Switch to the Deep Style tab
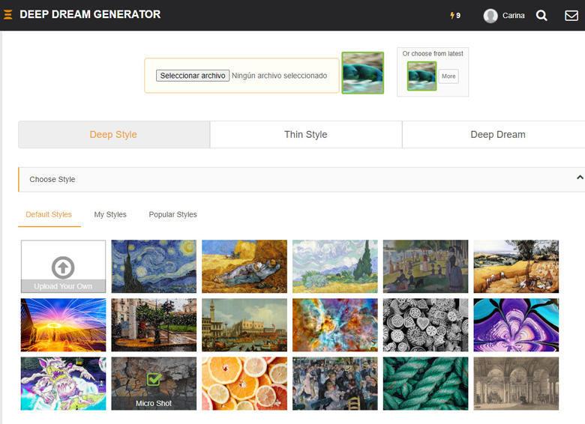The height and width of the screenshot is (424, 585). coord(114,135)
